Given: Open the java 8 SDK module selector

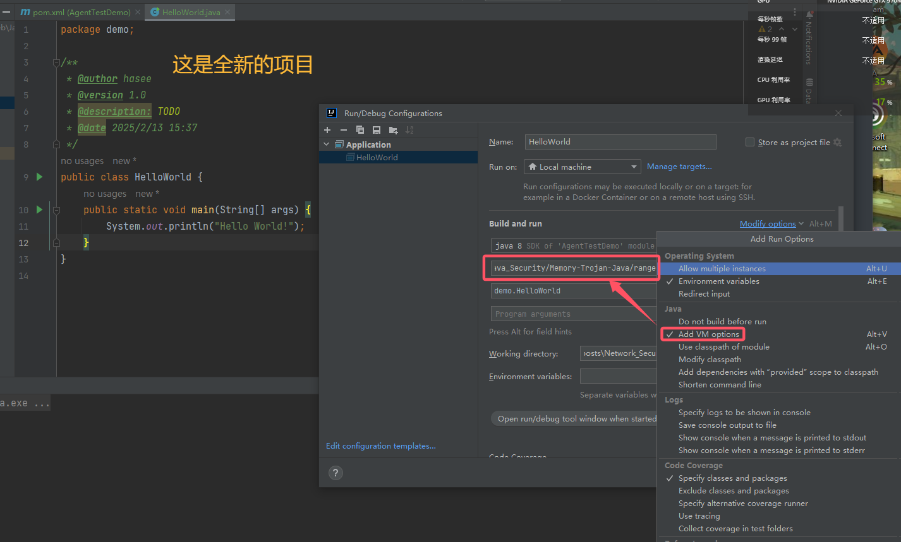Looking at the screenshot, I should pyautogui.click(x=574, y=246).
